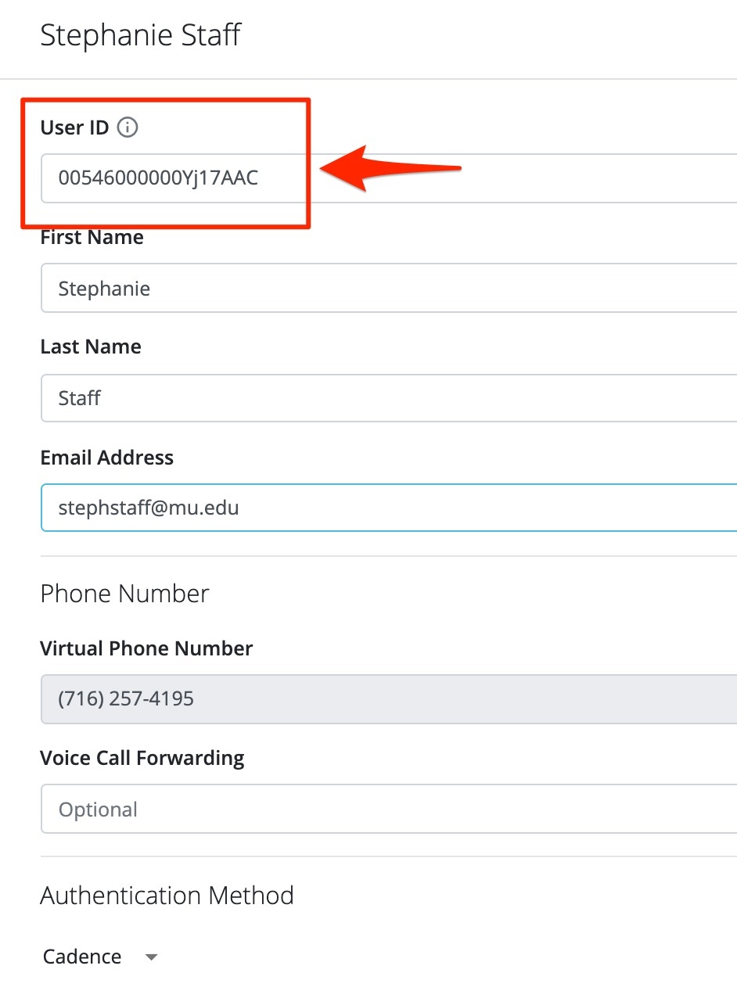Click the Voice Call Forwarding label

coord(142,758)
